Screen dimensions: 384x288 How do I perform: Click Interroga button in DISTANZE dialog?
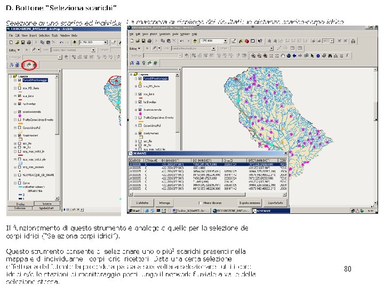[x=164, y=203]
